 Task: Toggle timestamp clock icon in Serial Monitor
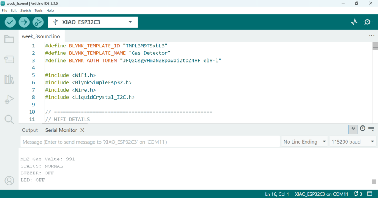pos(362,128)
